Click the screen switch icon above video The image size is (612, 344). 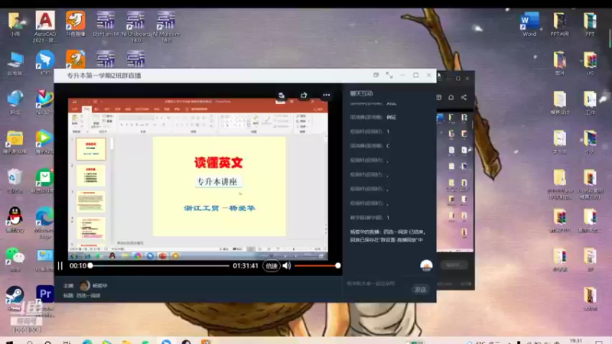282,95
